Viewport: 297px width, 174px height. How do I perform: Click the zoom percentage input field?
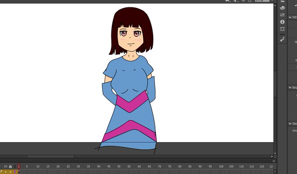tap(262, 1)
